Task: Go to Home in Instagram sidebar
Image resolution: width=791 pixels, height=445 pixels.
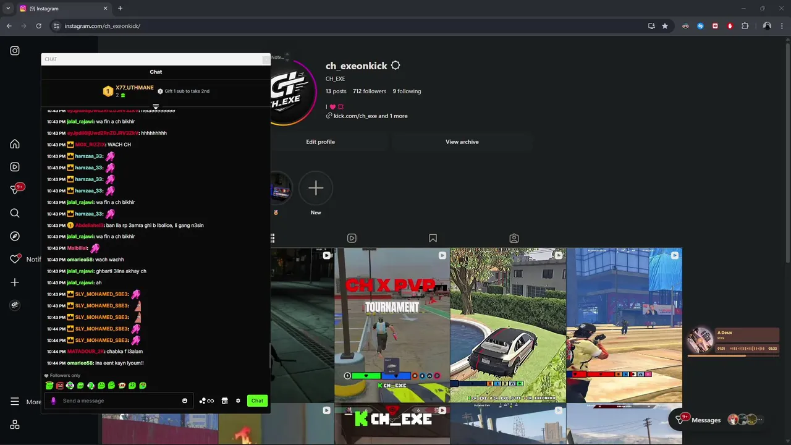Action: pos(15,144)
